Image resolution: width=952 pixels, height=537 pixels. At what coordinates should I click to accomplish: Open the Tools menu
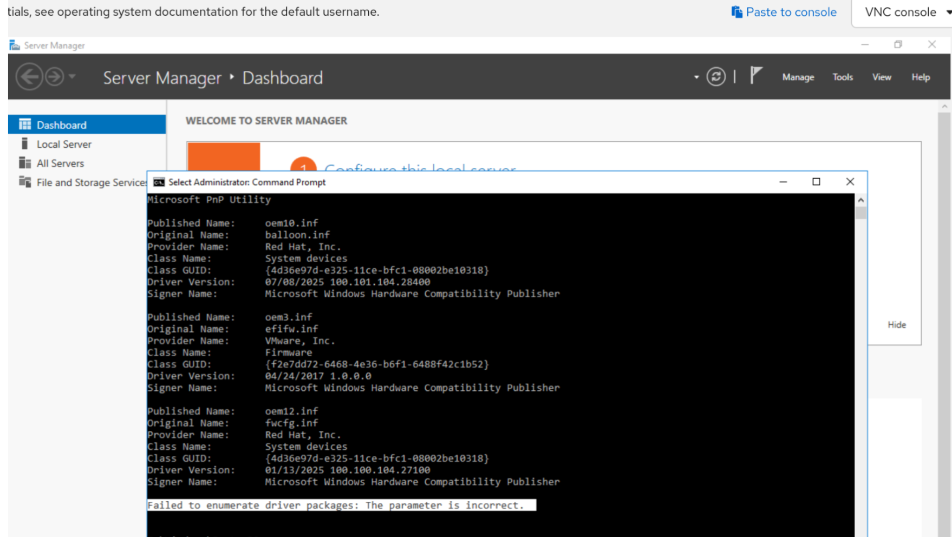842,77
